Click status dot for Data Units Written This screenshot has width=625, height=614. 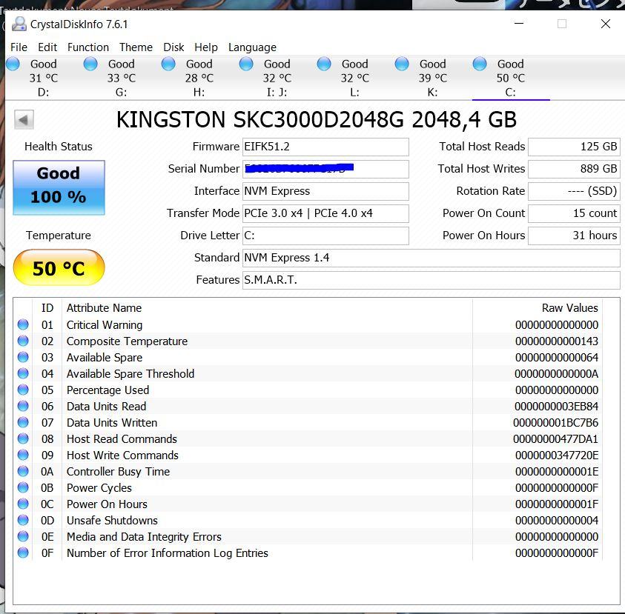coord(23,422)
